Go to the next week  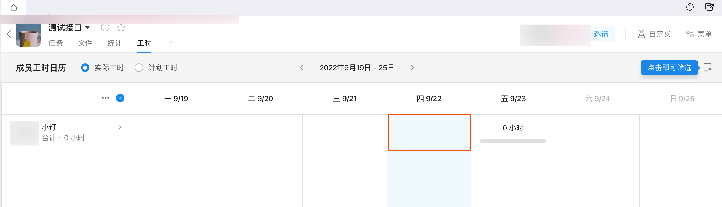tap(412, 68)
